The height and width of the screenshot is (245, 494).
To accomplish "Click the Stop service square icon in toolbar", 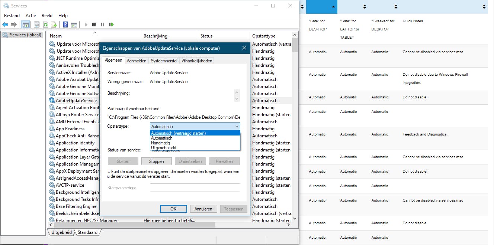I will [x=94, y=25].
